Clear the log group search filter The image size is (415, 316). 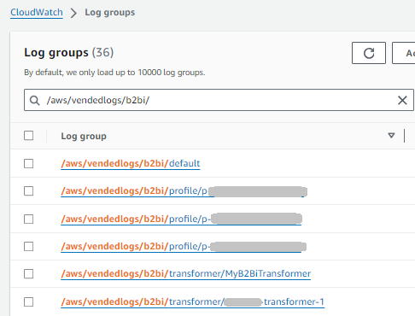click(402, 100)
